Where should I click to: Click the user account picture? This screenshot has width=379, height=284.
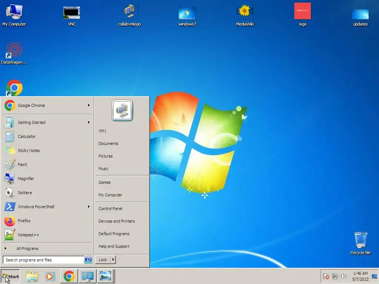[x=122, y=110]
